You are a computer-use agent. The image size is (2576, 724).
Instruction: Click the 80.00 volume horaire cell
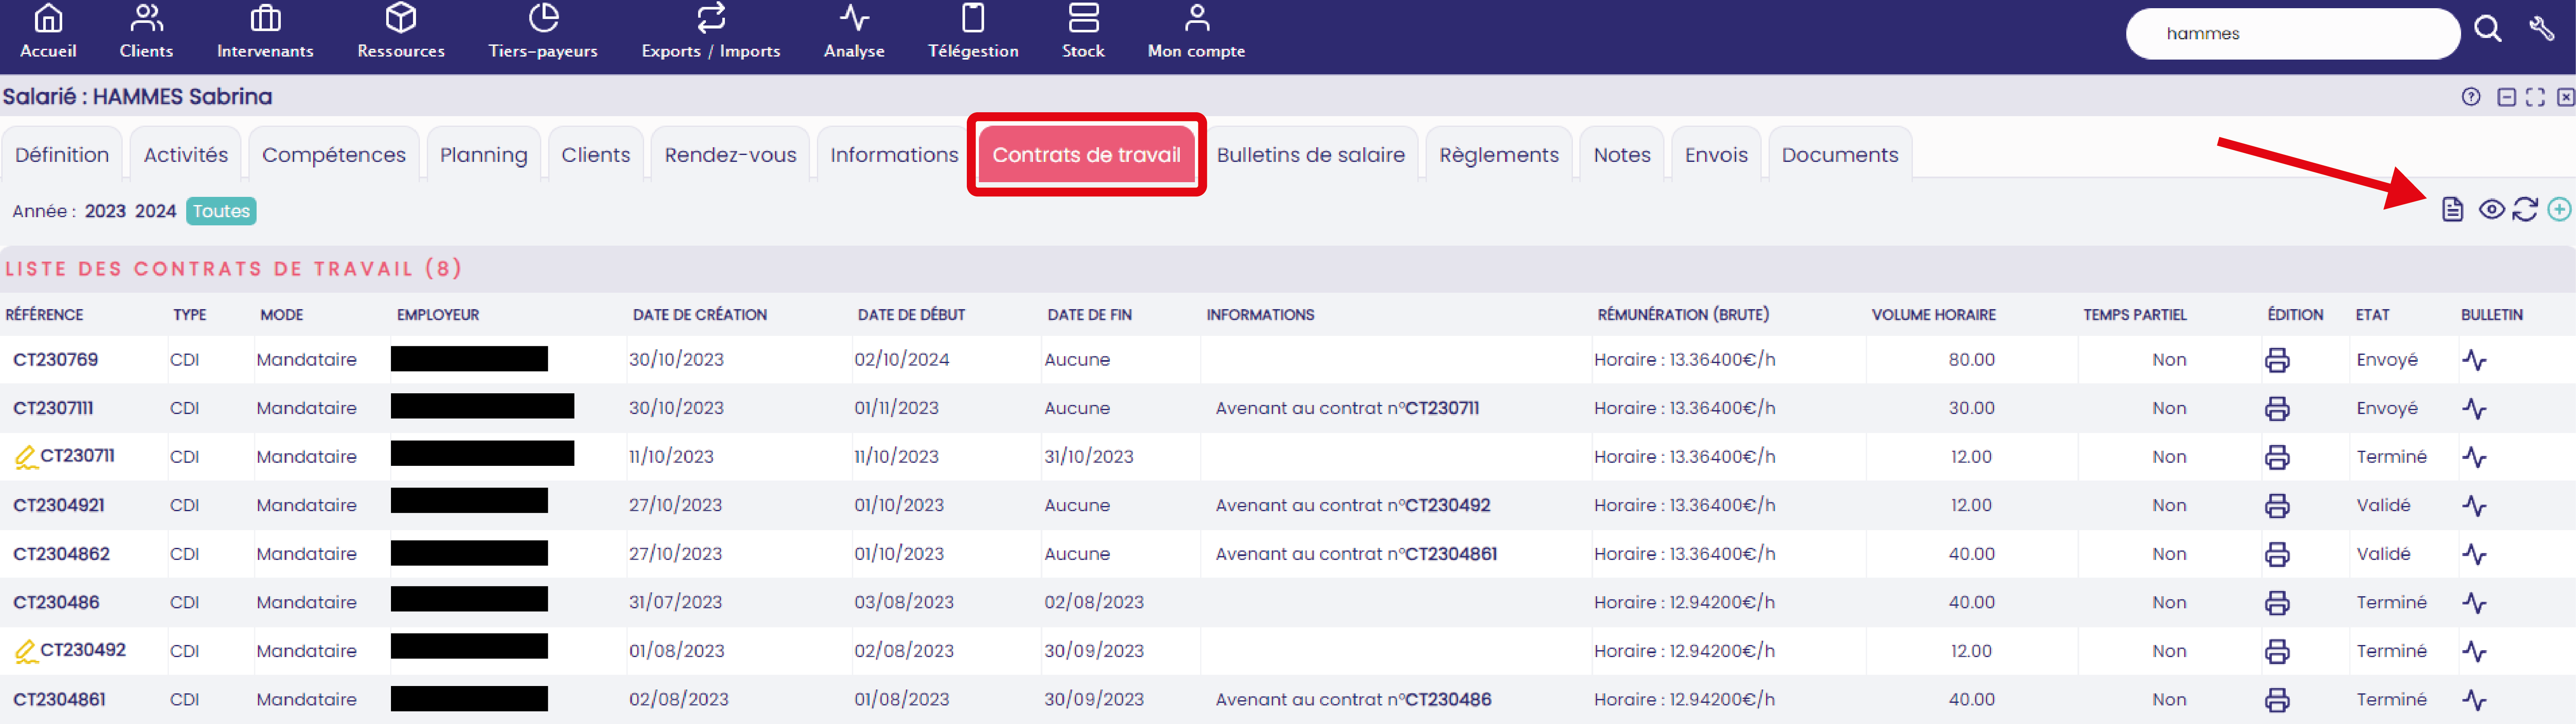1971,359
